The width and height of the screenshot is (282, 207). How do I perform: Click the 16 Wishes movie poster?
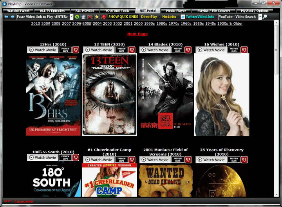tap(222, 95)
